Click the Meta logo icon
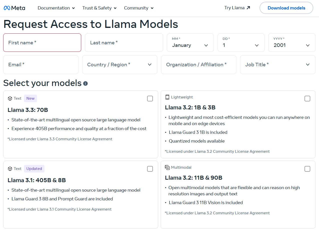This screenshot has width=319, height=232. coord(7,8)
